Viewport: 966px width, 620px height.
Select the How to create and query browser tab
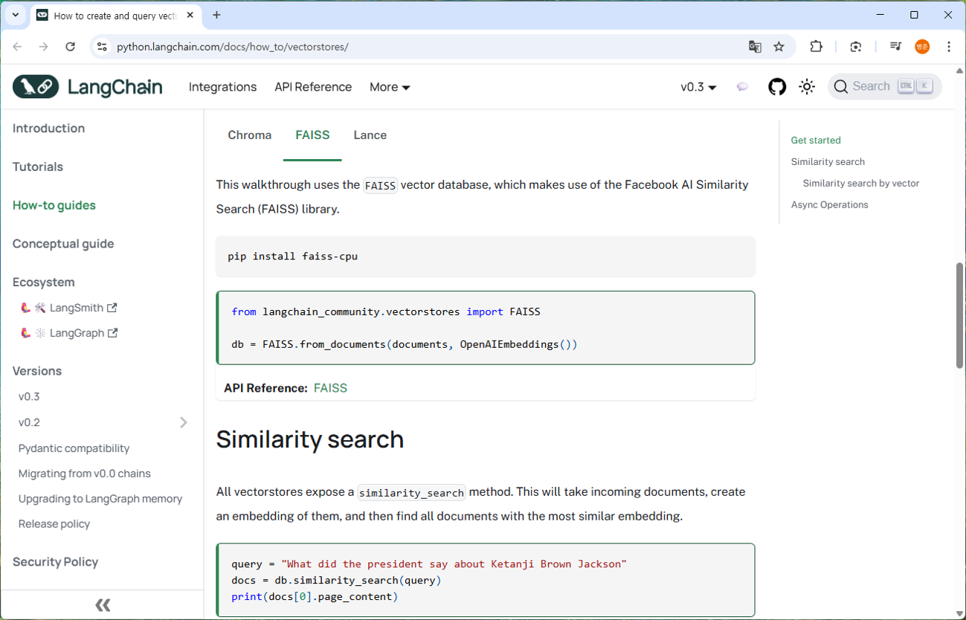click(117, 15)
